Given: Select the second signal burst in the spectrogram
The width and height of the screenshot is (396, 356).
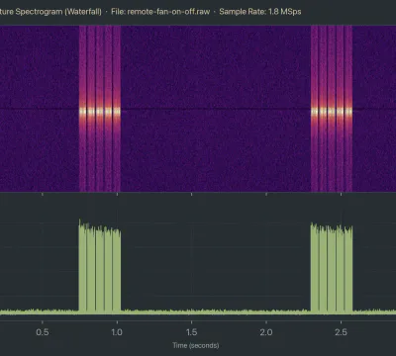Looking at the screenshot, I should click(332, 109).
